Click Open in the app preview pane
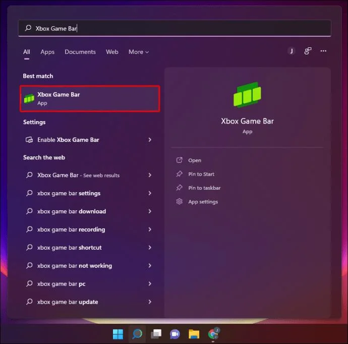The height and width of the screenshot is (344, 348). pyautogui.click(x=195, y=160)
